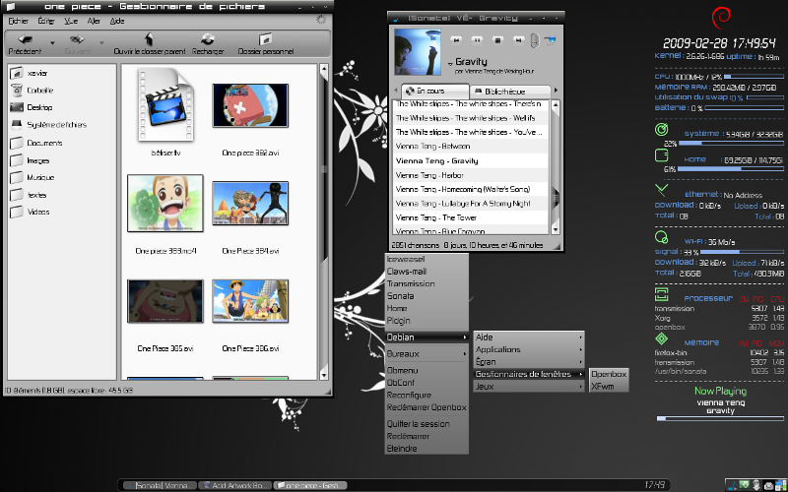This screenshot has height=492, width=788.
Task: Open the Fichier menu
Action: (x=18, y=21)
